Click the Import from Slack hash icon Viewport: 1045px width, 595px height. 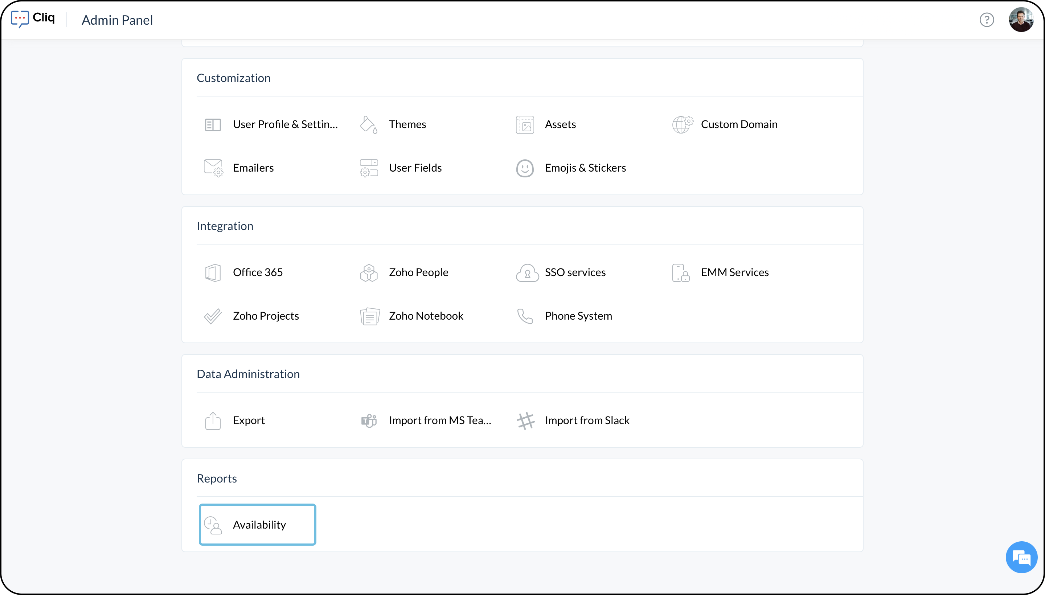coord(525,420)
